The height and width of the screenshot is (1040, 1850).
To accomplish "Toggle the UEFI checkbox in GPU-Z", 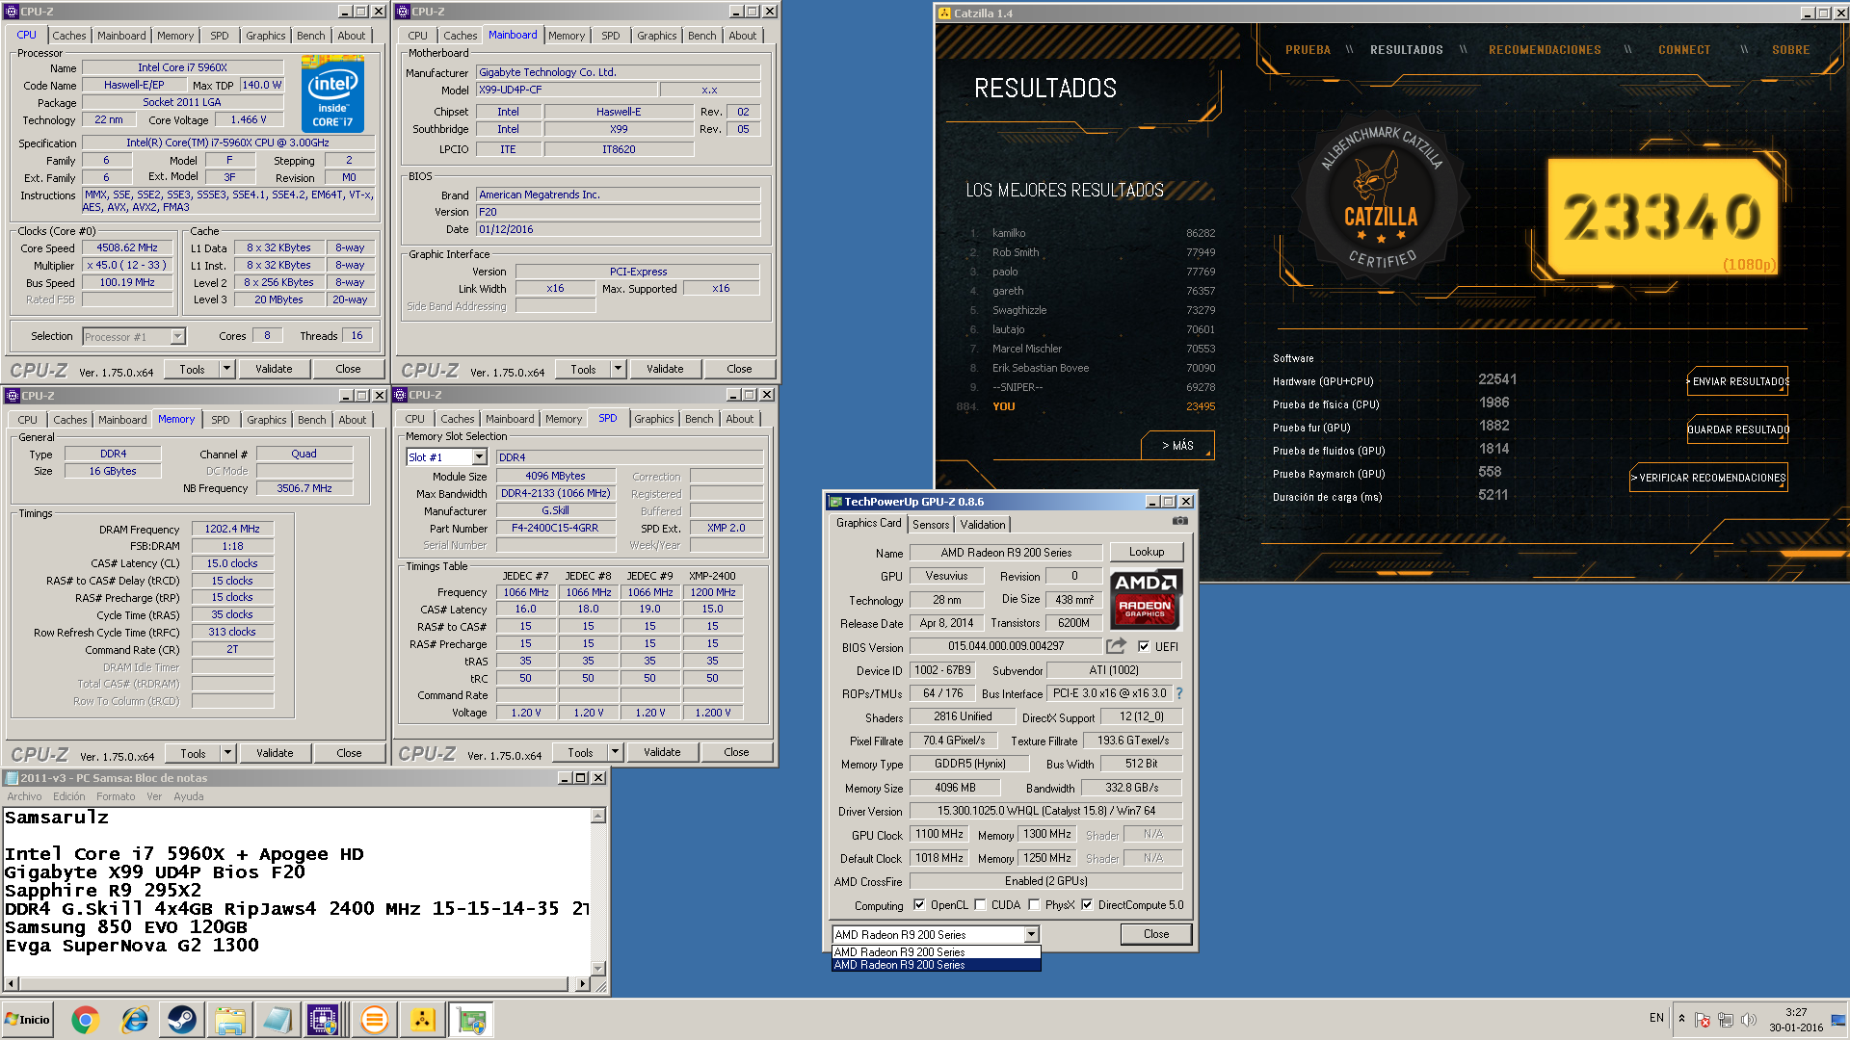I will (1144, 647).
